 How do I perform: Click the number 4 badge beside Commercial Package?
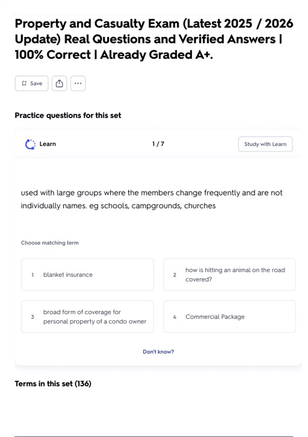click(x=175, y=317)
